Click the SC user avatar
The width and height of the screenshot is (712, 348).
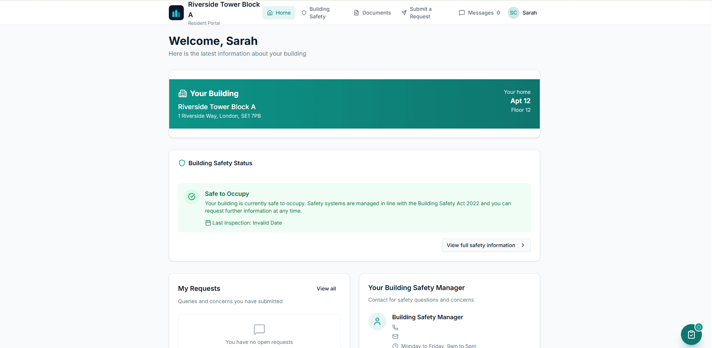pyautogui.click(x=514, y=13)
